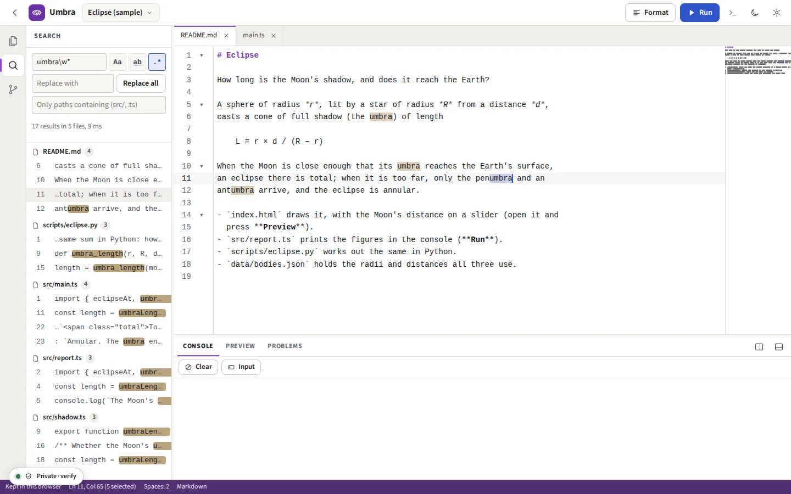Screen dimensions: 791x494
Task: Toggle Match Case (Aa) search option
Action: [118, 62]
